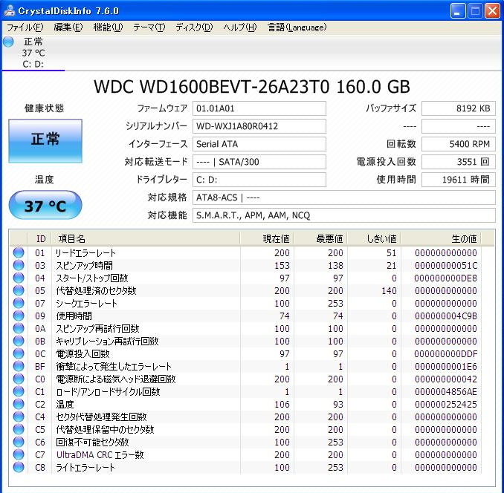Click status orb for C7 UltraDMA CRC エラー数
Screen dimensions: 504x493
[19, 455]
